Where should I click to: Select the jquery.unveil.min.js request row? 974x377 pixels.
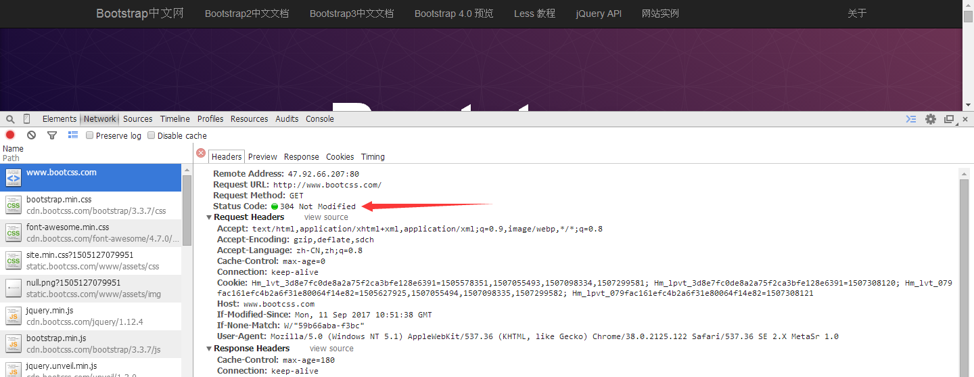tap(91, 368)
